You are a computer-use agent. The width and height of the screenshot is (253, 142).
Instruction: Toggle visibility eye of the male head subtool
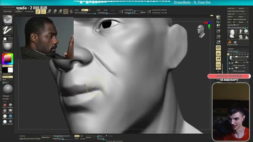click(247, 57)
